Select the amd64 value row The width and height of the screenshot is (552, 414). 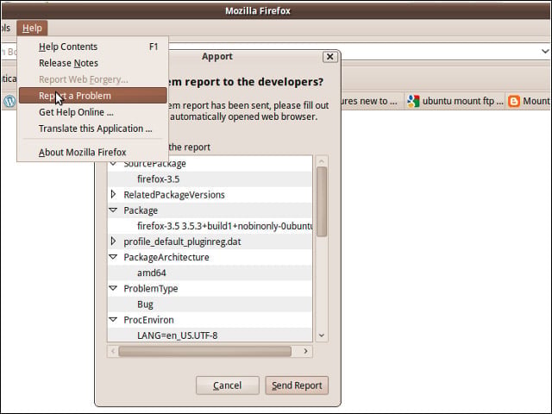210,273
